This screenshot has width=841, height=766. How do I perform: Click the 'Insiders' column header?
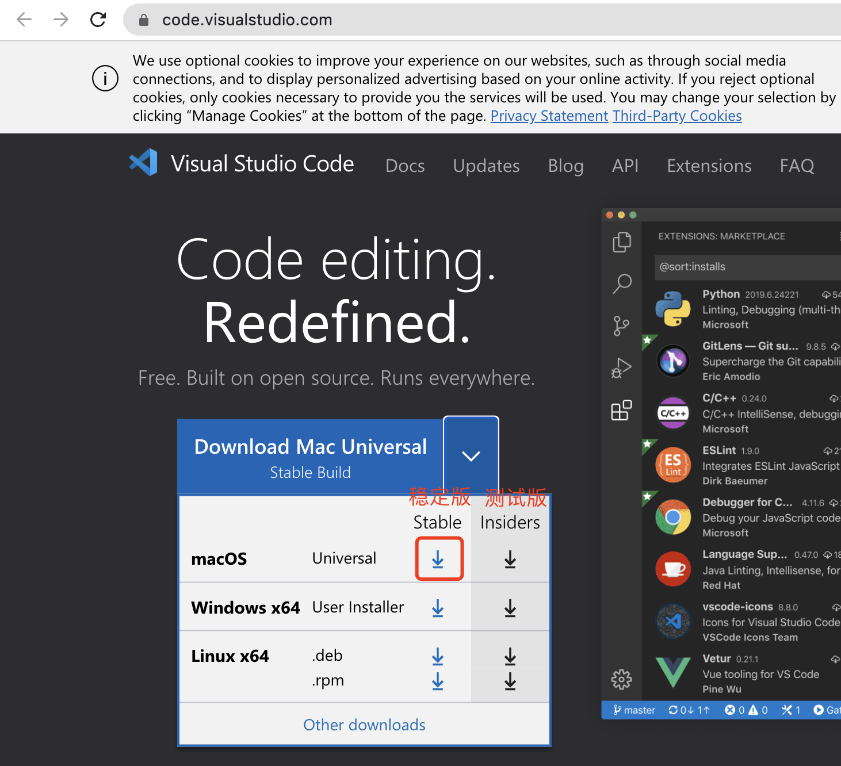(x=510, y=522)
